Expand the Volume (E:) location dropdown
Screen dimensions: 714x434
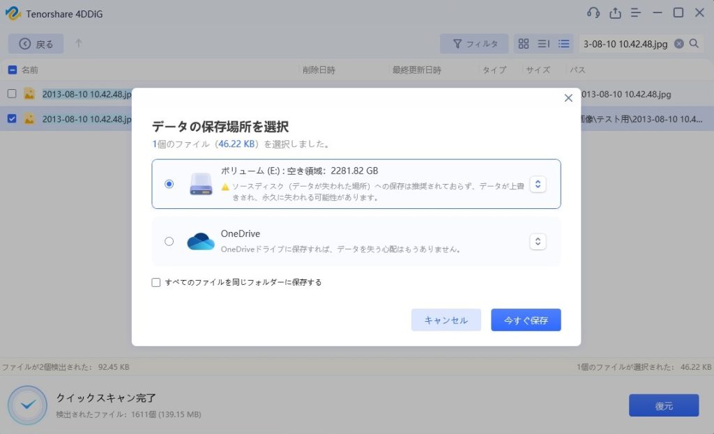coord(537,184)
